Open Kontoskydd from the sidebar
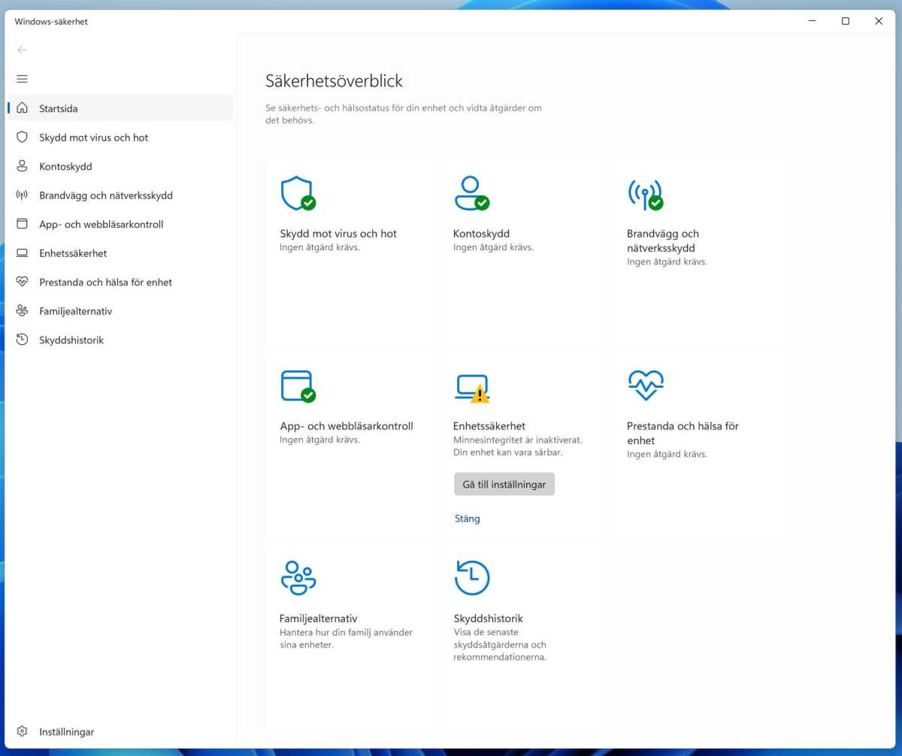 [65, 166]
